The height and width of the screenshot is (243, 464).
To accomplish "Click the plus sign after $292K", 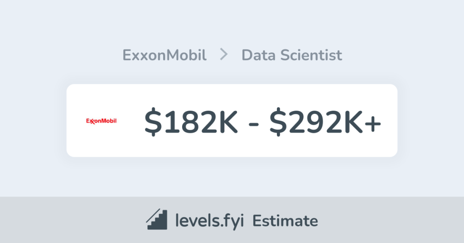I will coord(373,122).
